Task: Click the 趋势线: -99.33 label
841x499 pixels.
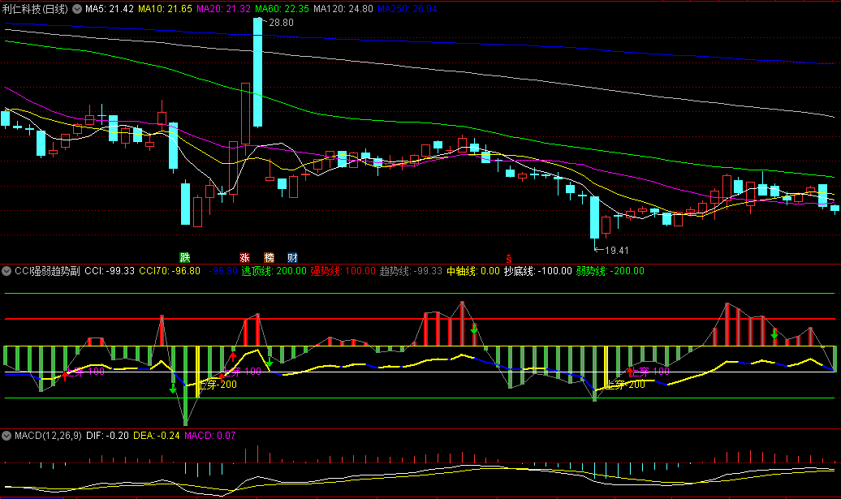Action: tap(411, 271)
